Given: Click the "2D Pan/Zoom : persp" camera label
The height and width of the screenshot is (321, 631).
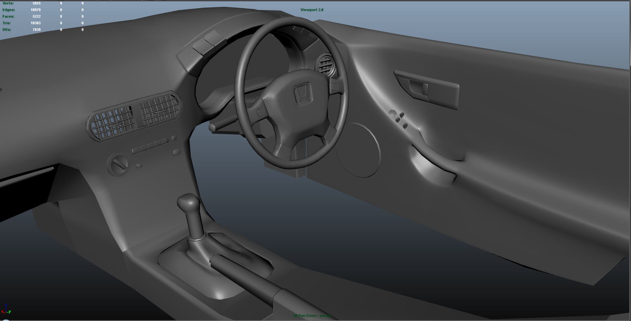Looking at the screenshot, I should click(x=312, y=316).
